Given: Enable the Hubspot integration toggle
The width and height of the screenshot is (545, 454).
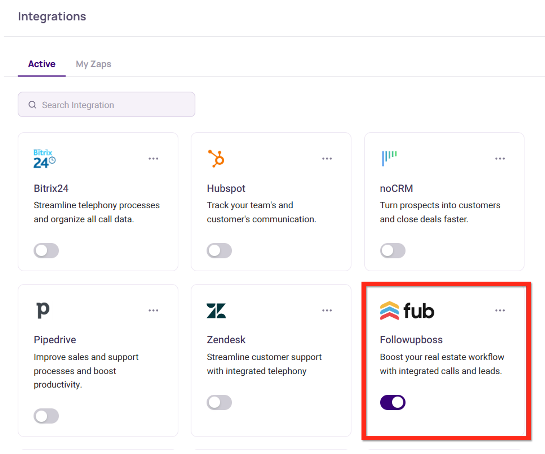Looking at the screenshot, I should (x=219, y=251).
